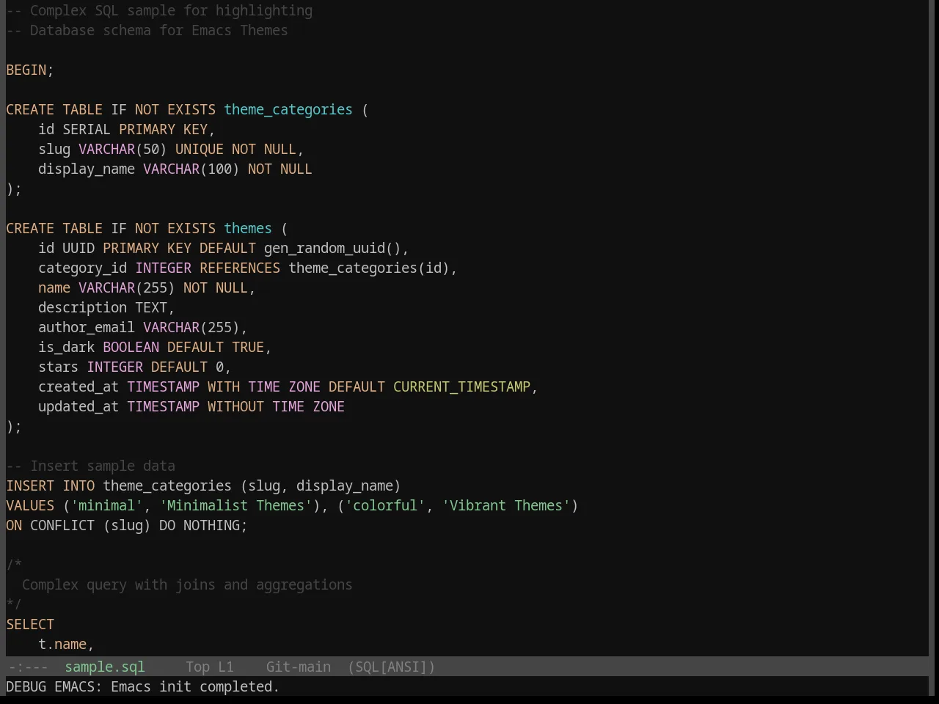Click the echo area message 'Emacs init completed.'

[195, 686]
